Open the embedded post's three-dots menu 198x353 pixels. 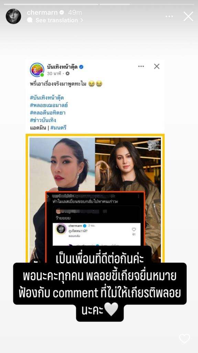[x=141, y=66]
